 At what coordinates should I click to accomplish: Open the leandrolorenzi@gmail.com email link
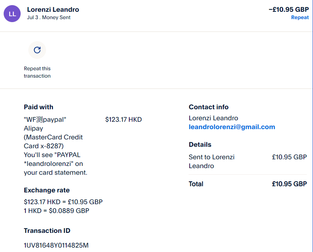click(x=232, y=127)
